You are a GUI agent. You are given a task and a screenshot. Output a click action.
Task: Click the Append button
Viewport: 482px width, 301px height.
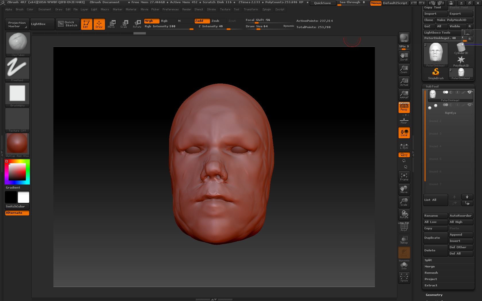[x=461, y=235]
